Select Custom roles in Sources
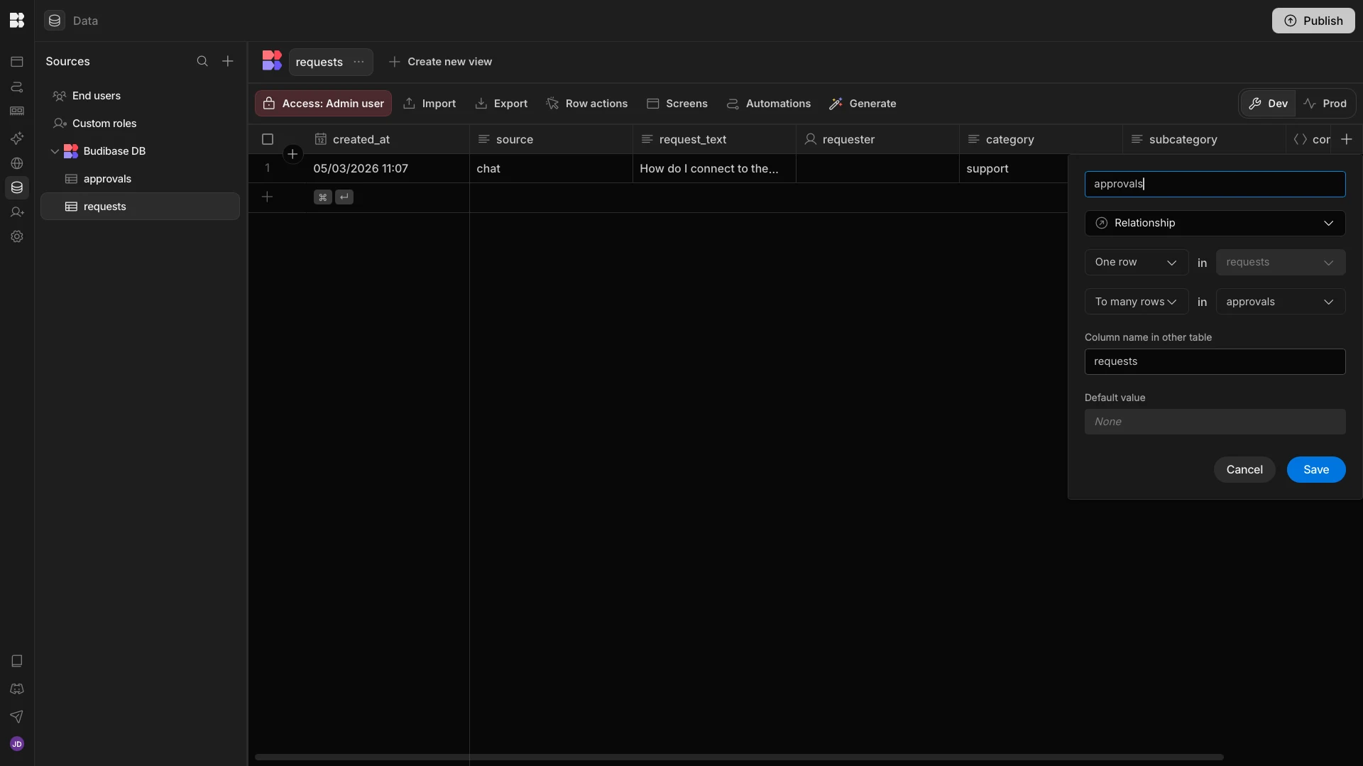The image size is (1363, 766). [x=140, y=124]
